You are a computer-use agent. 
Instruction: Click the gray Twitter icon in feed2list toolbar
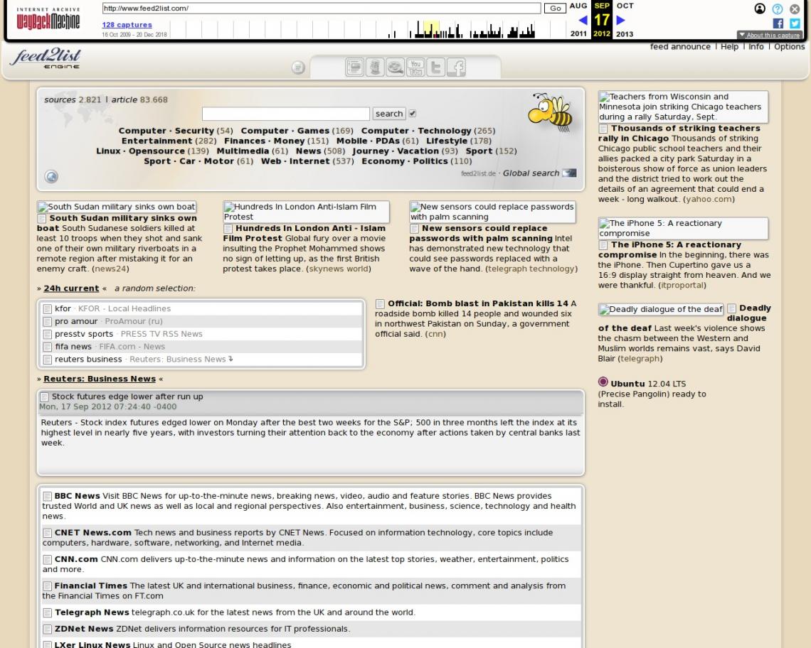436,67
